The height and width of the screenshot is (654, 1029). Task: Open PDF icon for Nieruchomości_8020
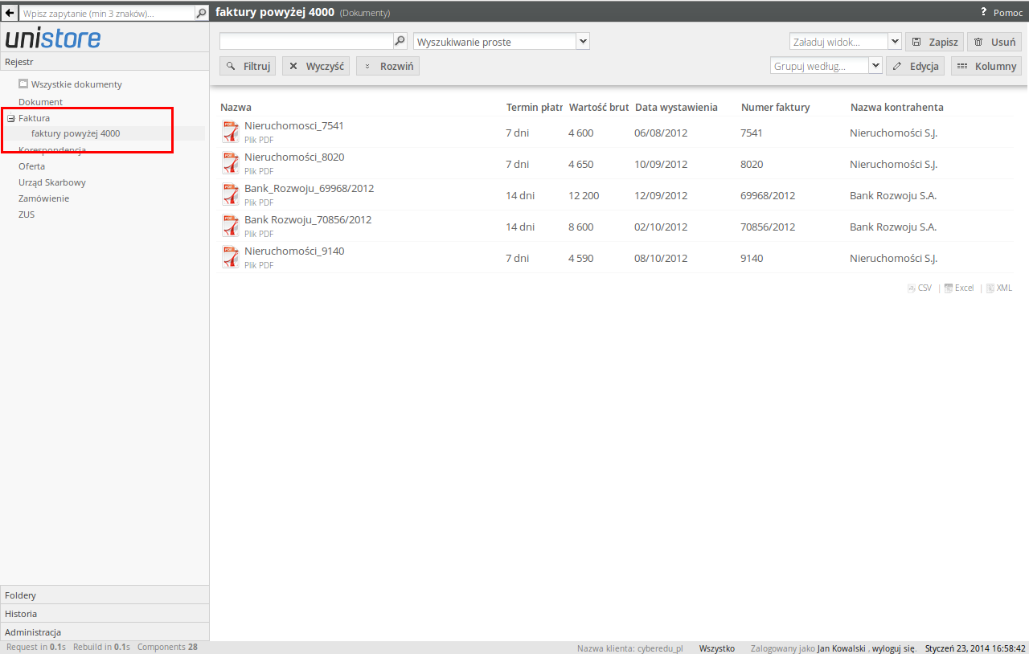click(x=231, y=163)
